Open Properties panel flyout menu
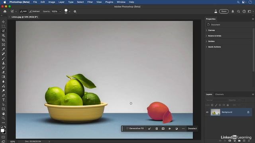The width and height of the screenshot is (255, 143). [253, 19]
